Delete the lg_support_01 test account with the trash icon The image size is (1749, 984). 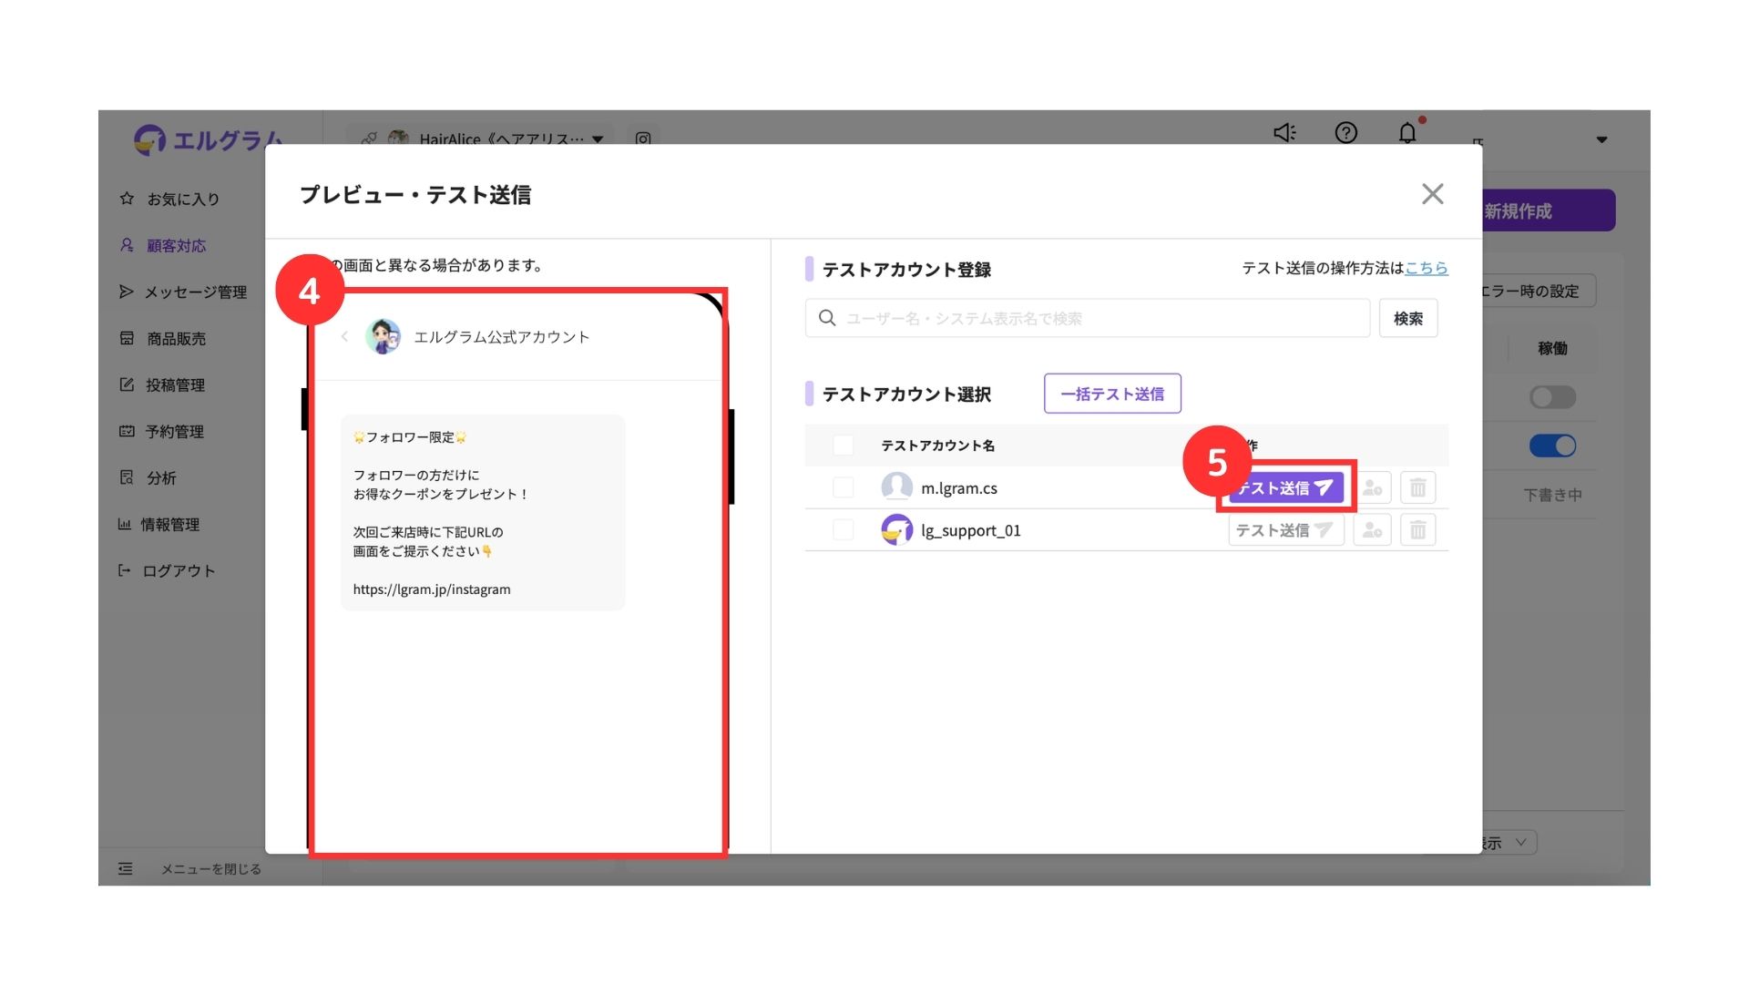point(1417,530)
